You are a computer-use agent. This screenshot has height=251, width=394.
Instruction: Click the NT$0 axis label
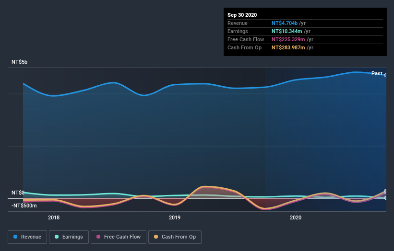tap(18, 193)
